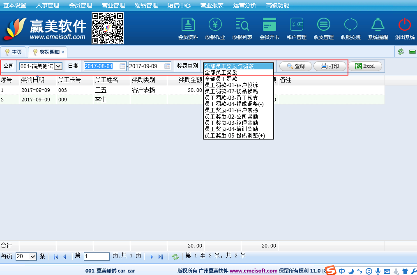This screenshot has width=417, height=275.
Task: Click the 查询 search button
Action: [296, 66]
